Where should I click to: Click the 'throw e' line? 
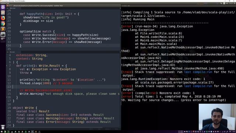click(26, 73)
